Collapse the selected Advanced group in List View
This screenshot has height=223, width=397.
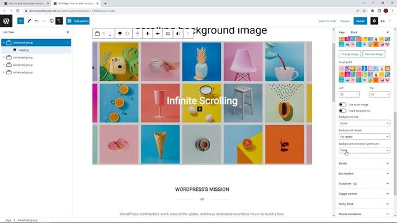click(x=4, y=43)
